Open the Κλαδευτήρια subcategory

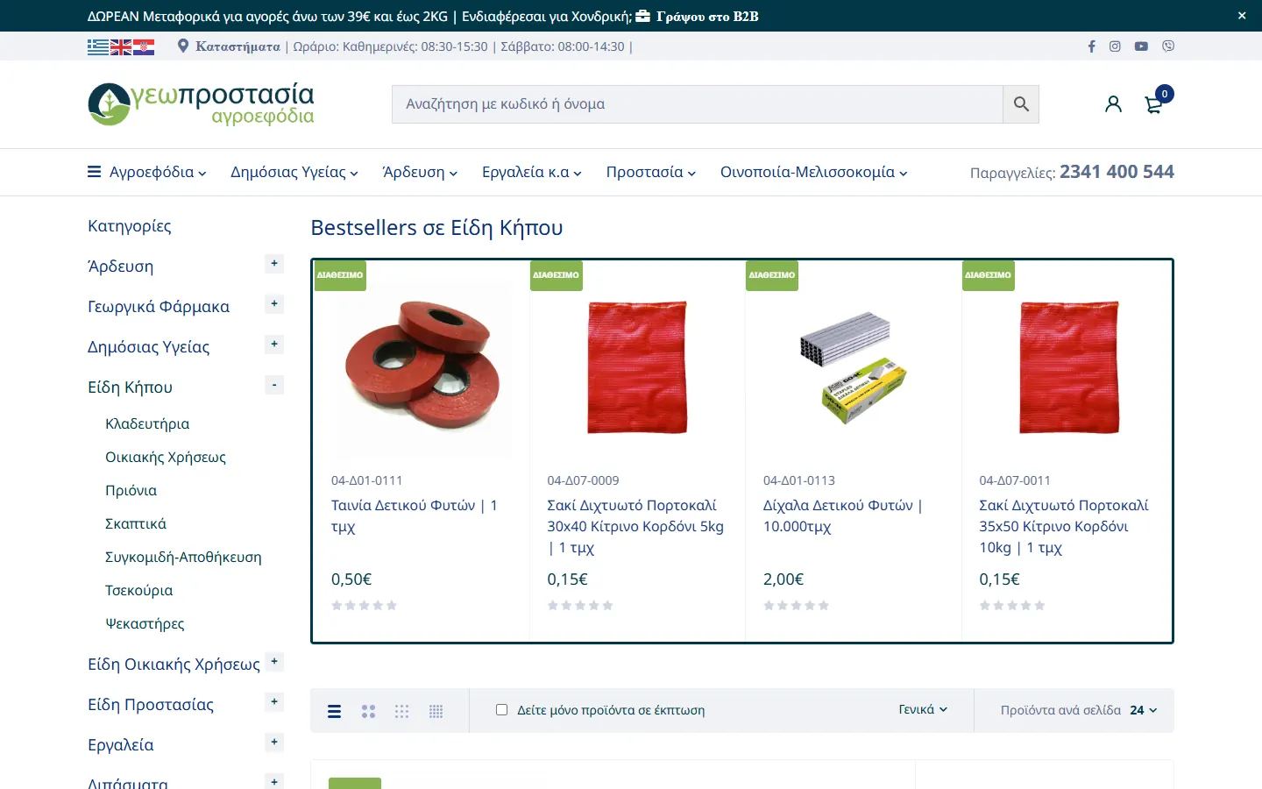tap(147, 423)
